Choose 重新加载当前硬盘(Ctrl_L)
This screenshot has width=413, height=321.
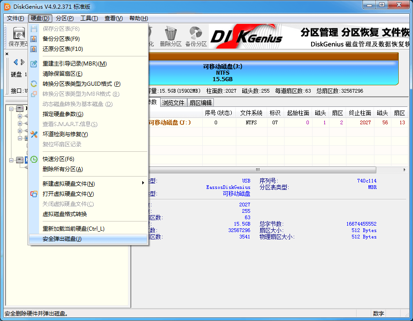(x=88, y=229)
